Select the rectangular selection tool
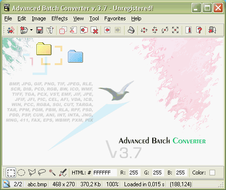226x190 pixels. pyautogui.click(x=11, y=173)
